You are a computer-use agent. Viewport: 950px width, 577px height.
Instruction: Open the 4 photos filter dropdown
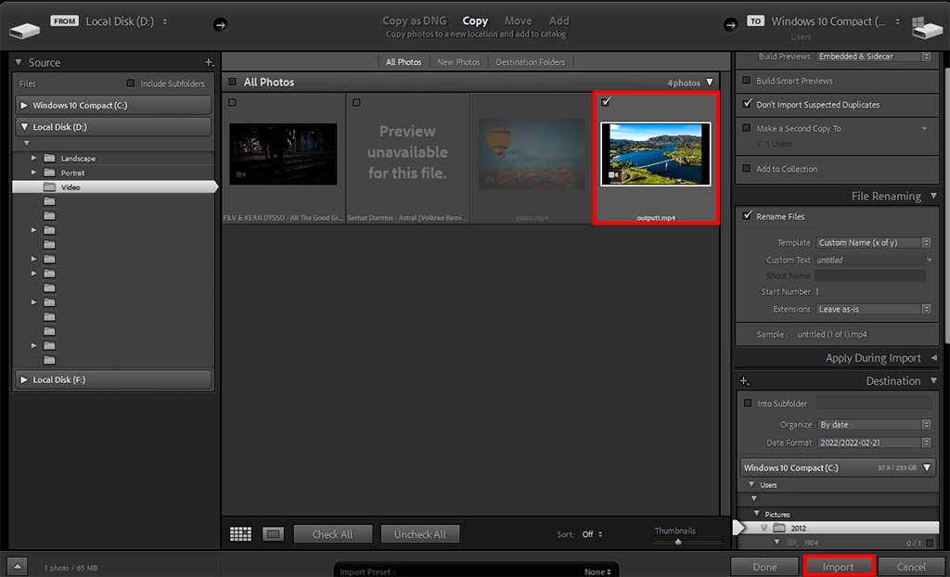[710, 83]
